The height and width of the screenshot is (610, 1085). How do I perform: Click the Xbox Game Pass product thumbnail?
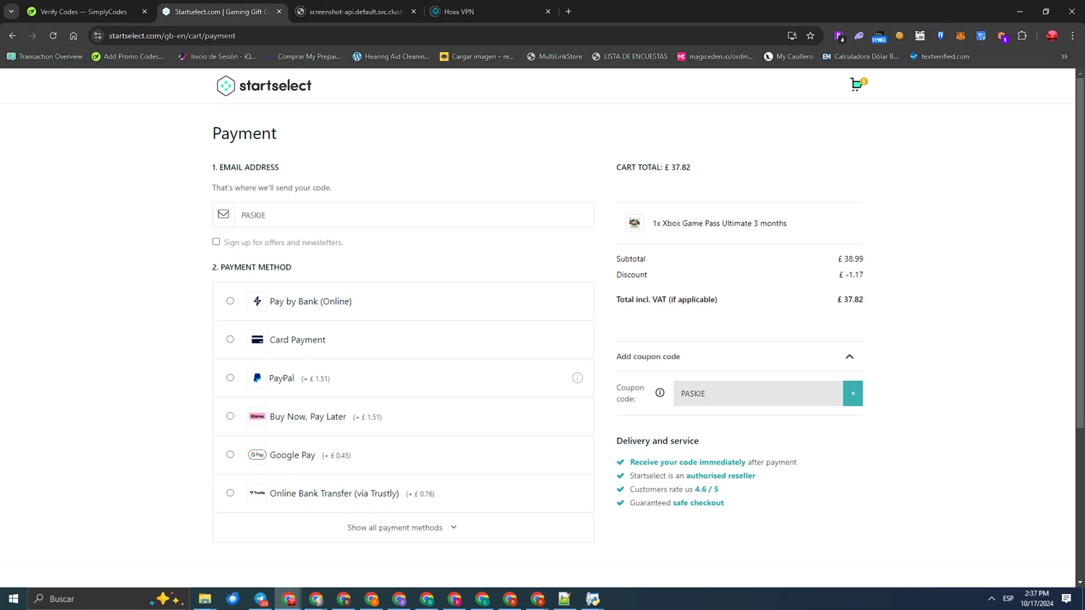pyautogui.click(x=634, y=223)
